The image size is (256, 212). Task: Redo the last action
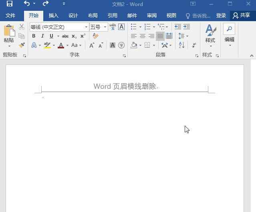pos(46,3)
